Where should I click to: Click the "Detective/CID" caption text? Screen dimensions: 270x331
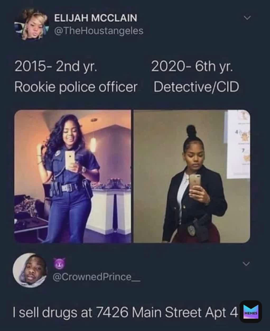pos(196,87)
